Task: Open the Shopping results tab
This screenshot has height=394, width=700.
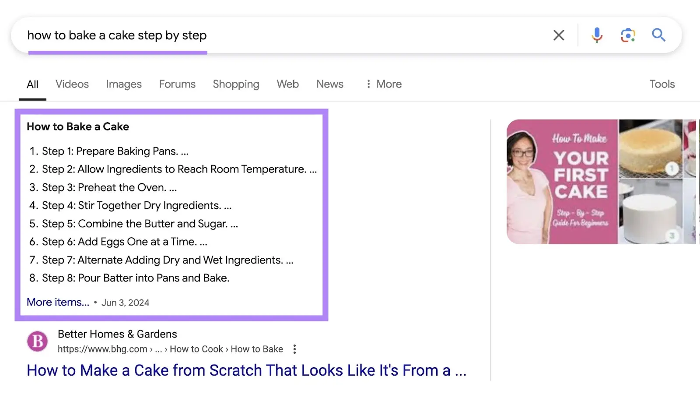Action: [x=236, y=84]
